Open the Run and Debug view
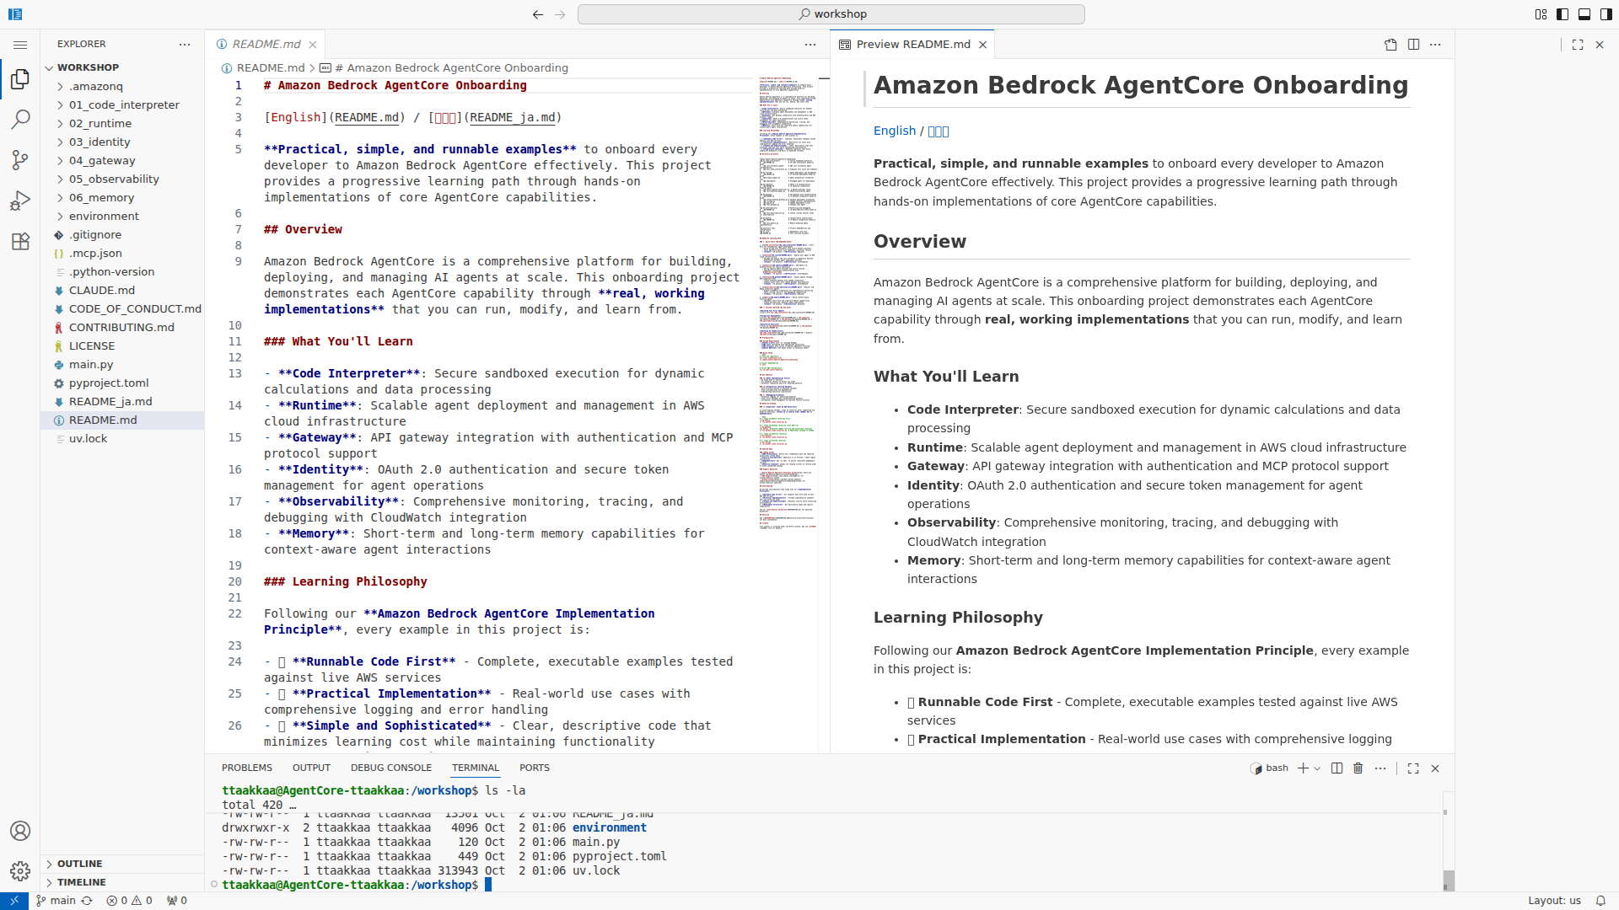The image size is (1619, 910). tap(20, 200)
